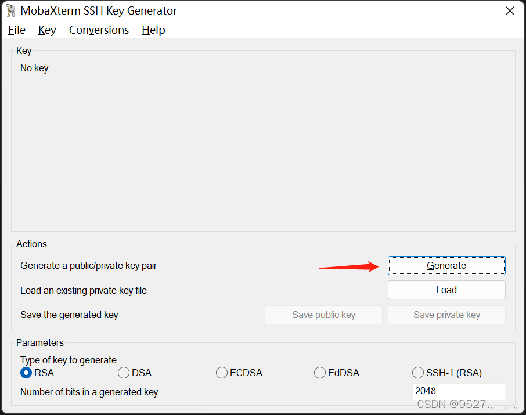Image resolution: width=526 pixels, height=415 pixels.
Task: Close the SSH Key Generator window
Action: pos(510,10)
